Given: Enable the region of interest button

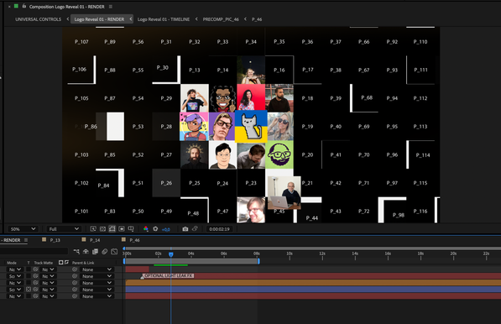Looking at the screenshot, I should [122, 229].
